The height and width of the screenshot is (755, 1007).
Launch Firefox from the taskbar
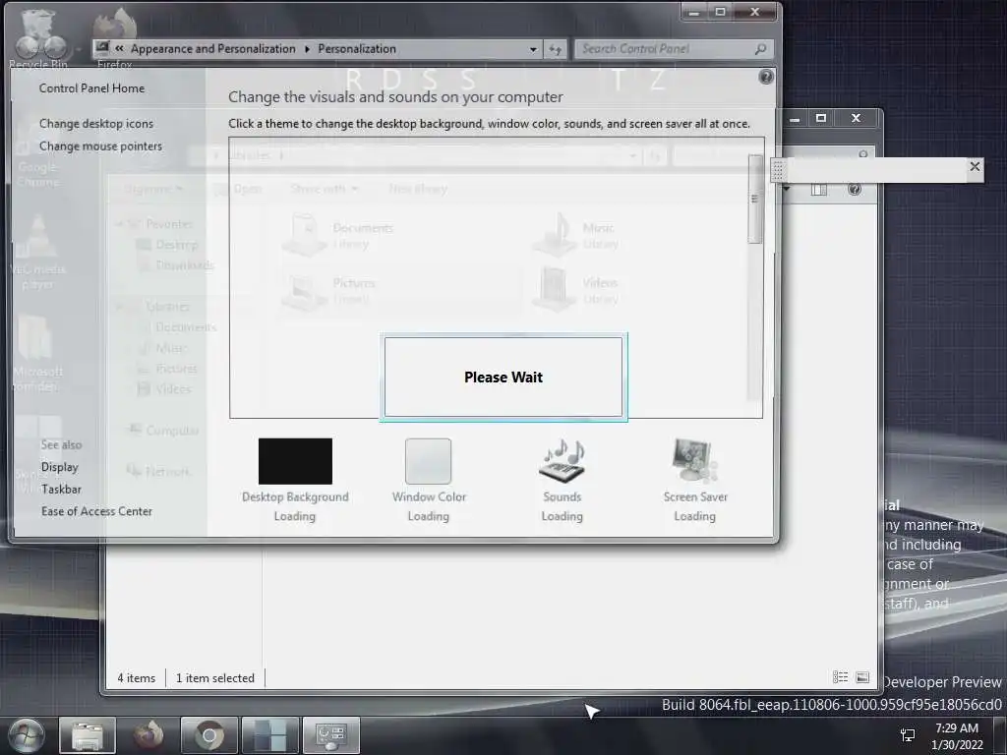tap(148, 735)
